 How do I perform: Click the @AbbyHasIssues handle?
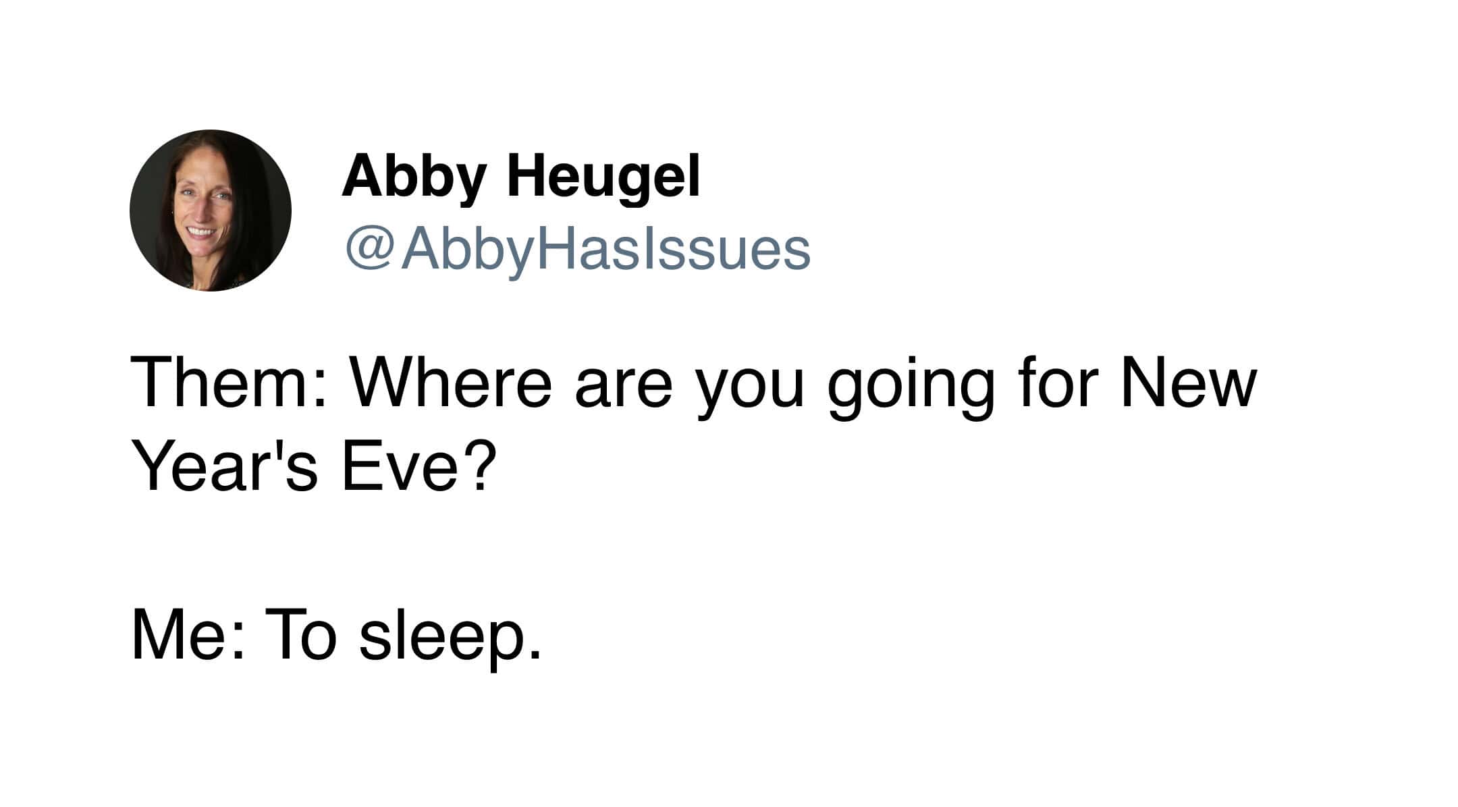pyautogui.click(x=578, y=250)
